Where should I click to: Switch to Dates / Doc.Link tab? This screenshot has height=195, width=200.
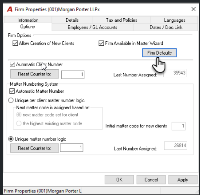[166, 27]
